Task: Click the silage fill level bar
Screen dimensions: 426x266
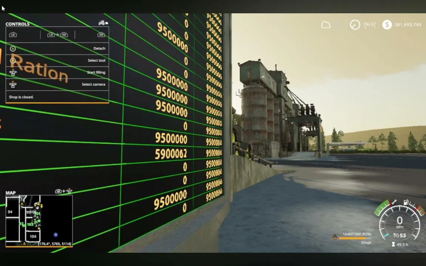Action: pos(355,238)
